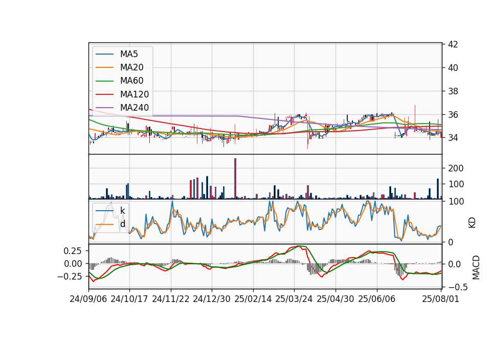Image resolution: width=491 pixels, height=352 pixels.
Task: Click the MA5 legend label
Action: (x=129, y=54)
